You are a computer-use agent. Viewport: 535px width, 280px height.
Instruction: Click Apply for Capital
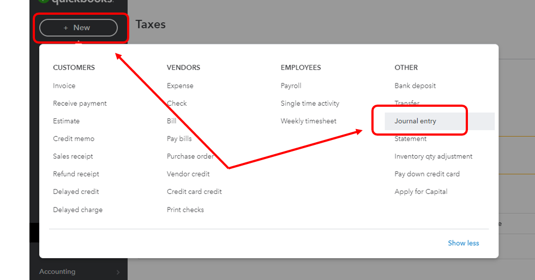pos(421,192)
